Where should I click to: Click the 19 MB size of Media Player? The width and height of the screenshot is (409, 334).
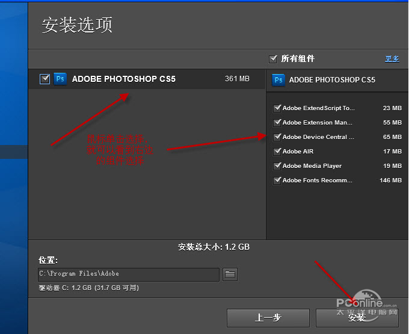tap(392, 166)
